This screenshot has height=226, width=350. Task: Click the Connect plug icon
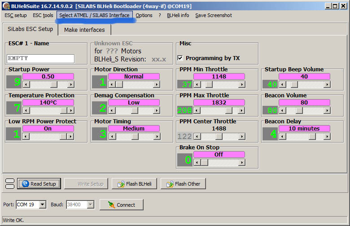coord(111,204)
